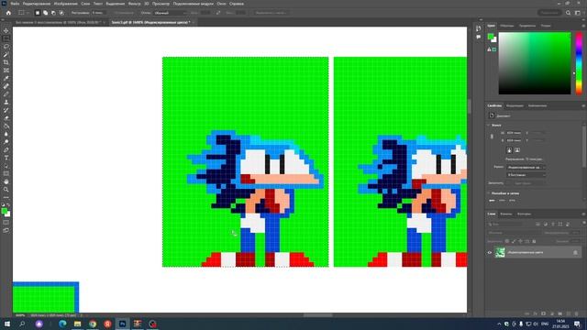Screen dimensions: 587x330
Task: Select the Rectangular Marquee tool in toolbox
Action: [x=6, y=38]
